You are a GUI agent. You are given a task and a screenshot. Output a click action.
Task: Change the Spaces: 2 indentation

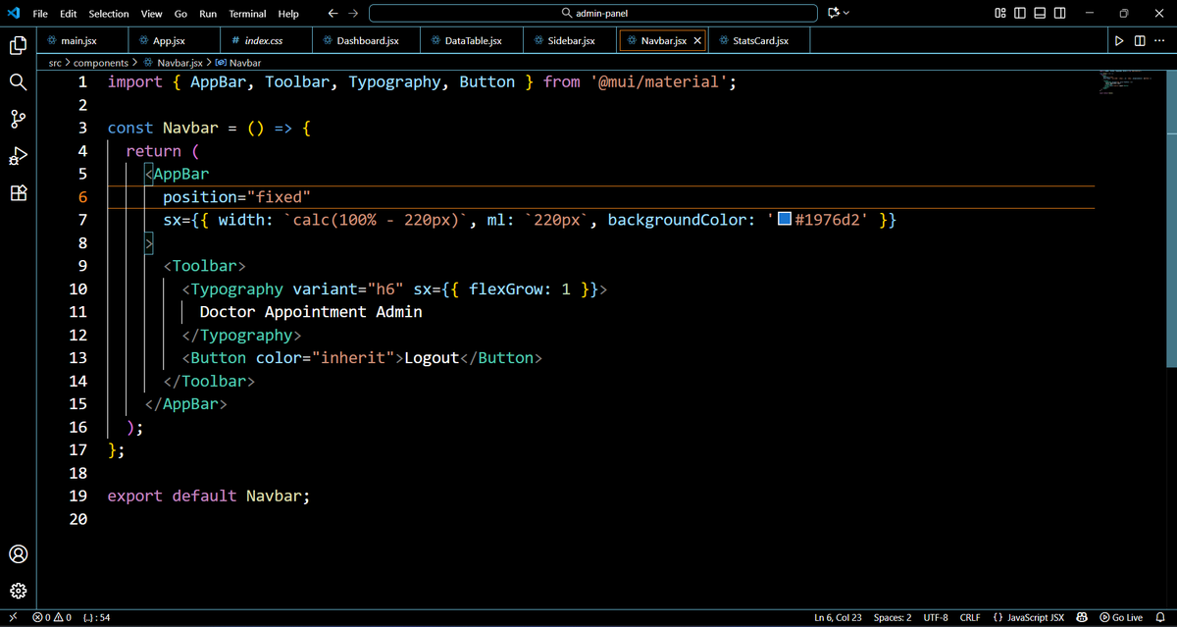[x=893, y=617]
